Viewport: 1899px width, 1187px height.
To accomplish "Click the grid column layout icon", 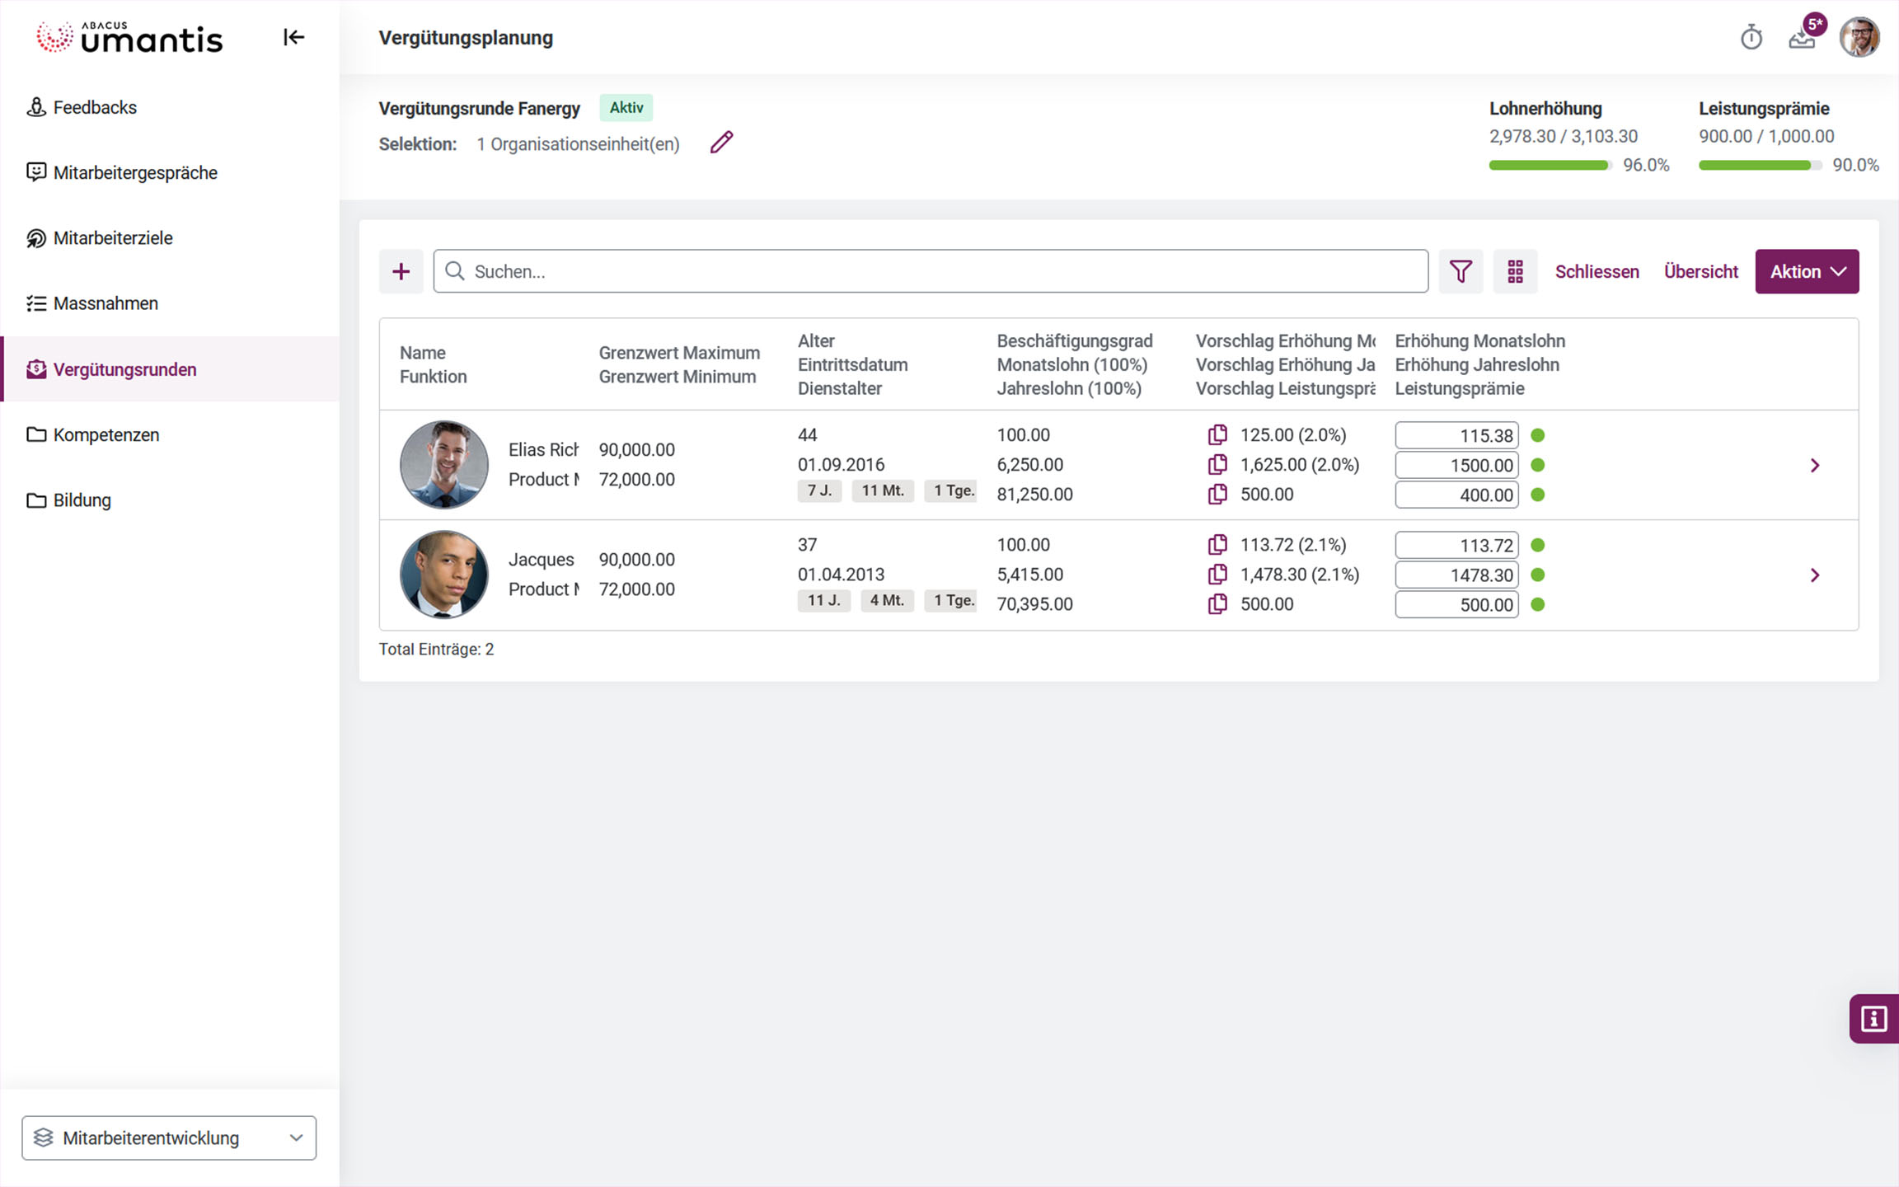I will 1515,271.
